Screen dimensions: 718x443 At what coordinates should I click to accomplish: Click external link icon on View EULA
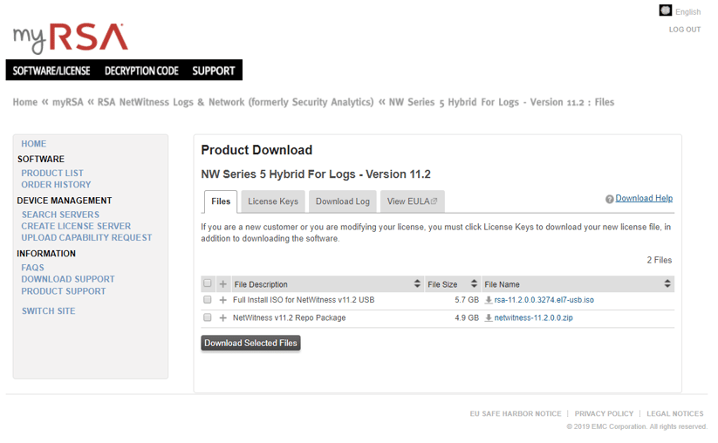[434, 201]
